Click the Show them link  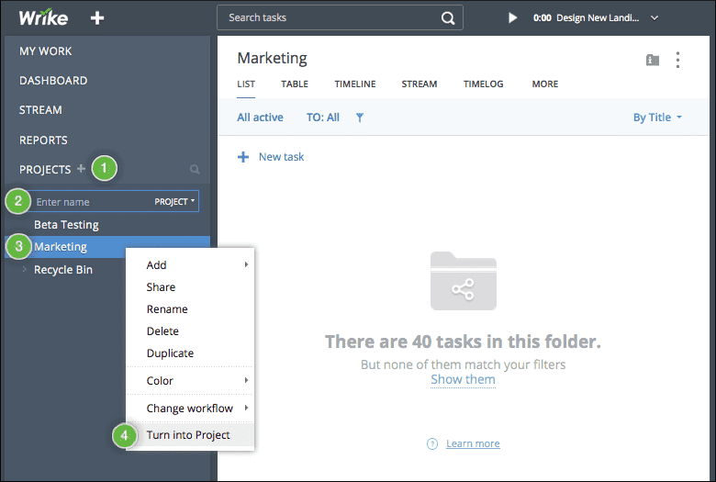coord(463,380)
